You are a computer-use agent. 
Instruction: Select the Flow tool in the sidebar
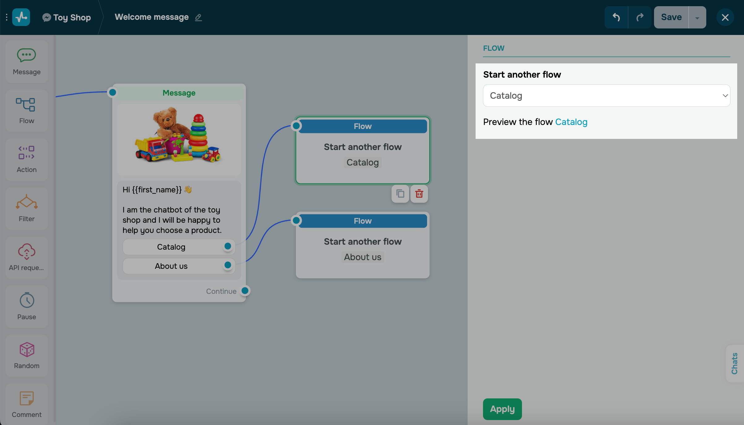tap(26, 110)
